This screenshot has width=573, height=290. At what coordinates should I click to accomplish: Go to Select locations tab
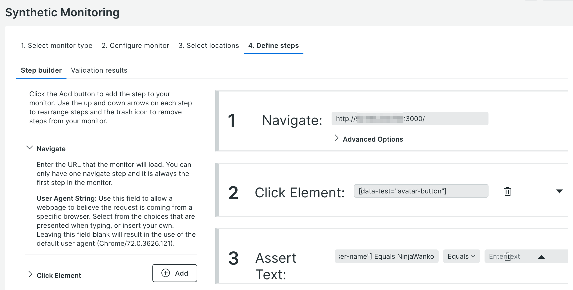pyautogui.click(x=209, y=46)
